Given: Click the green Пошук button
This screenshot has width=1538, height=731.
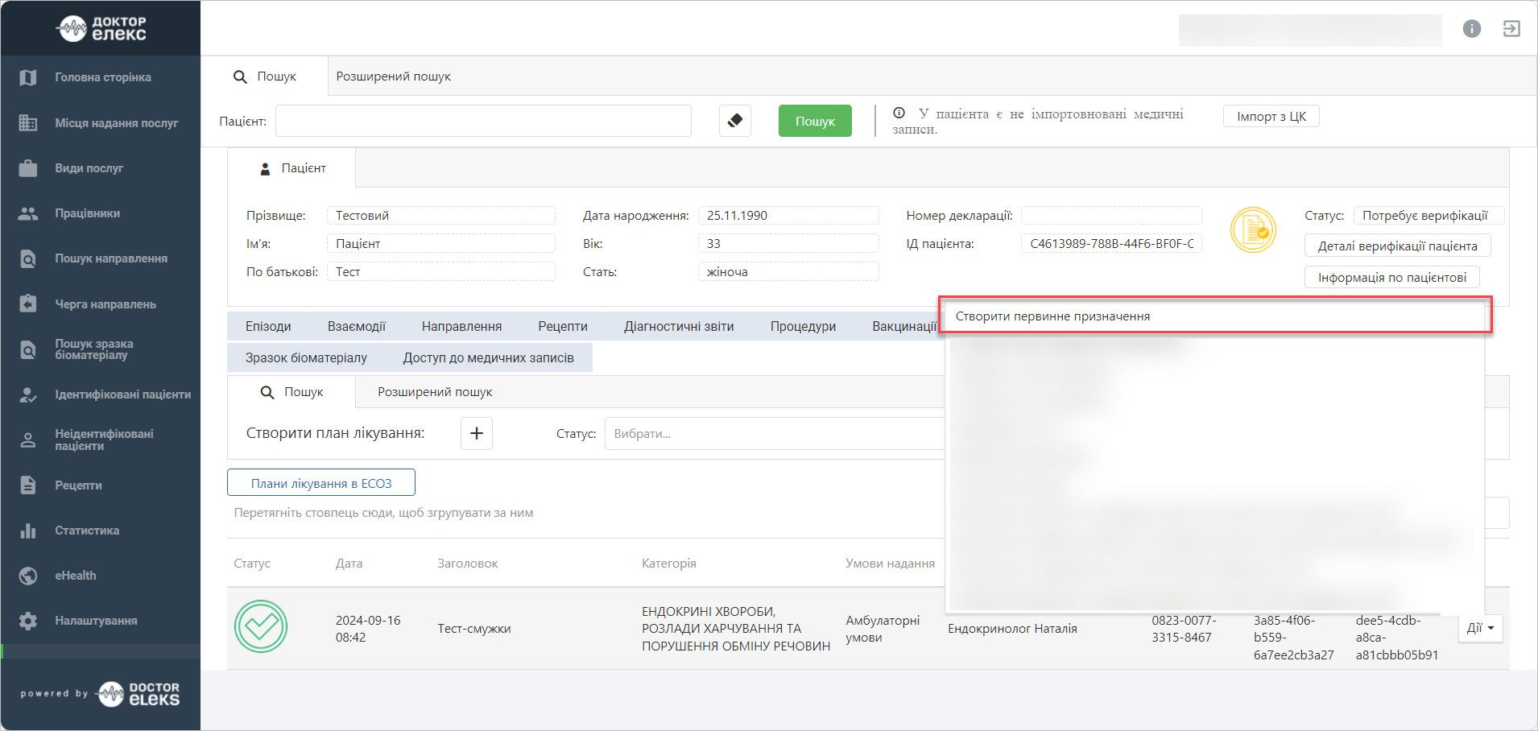Looking at the screenshot, I should click(815, 121).
